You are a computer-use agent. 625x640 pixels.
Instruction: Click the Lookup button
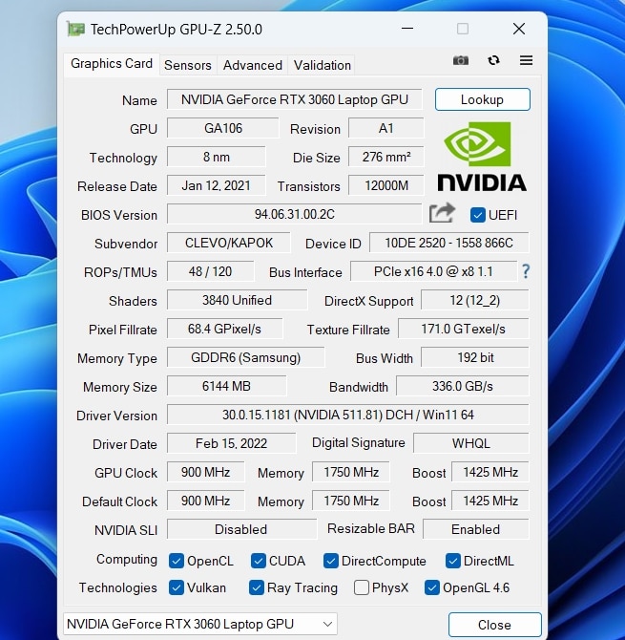point(482,99)
